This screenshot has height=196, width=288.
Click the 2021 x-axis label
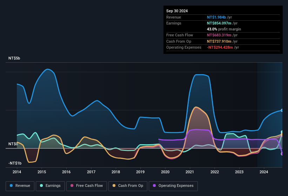pyautogui.click(x=190, y=172)
